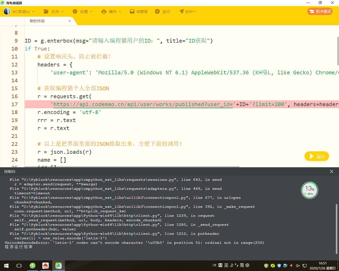Click the IME 英 mode indicator
The height and width of the screenshot is (271, 339).
tap(226, 265)
